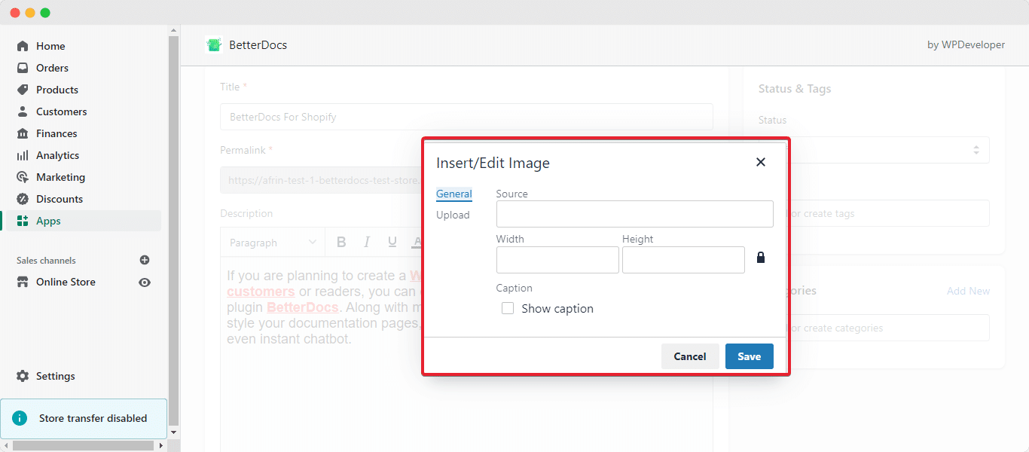
Task: Unlock the width-height proportions lock
Action: click(761, 257)
